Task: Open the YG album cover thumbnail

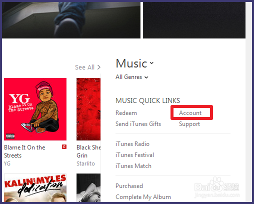Action: tap(35, 109)
